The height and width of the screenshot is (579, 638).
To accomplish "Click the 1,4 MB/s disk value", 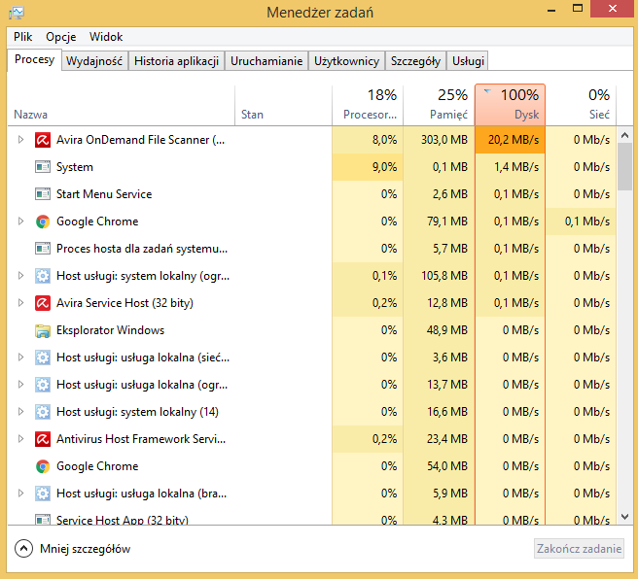I will (516, 167).
